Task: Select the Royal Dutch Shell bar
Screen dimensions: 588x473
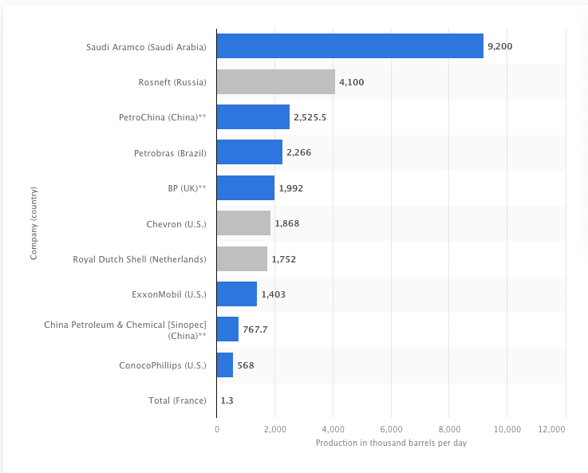Action: click(x=242, y=258)
